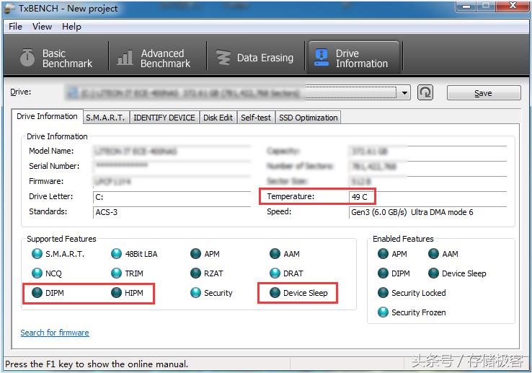Open the File menu
This screenshot has height=373, width=532.
tap(15, 27)
